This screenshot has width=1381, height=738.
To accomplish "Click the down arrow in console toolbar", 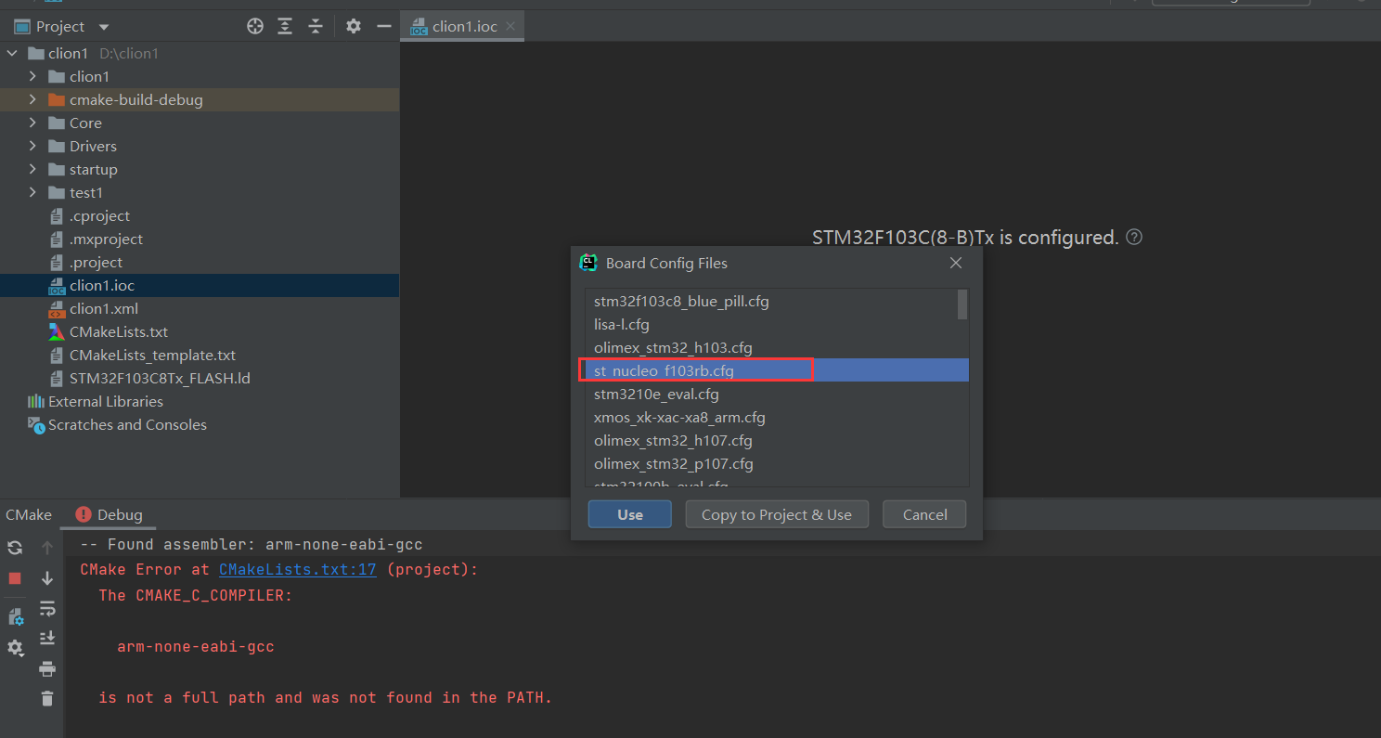I will pos(47,578).
